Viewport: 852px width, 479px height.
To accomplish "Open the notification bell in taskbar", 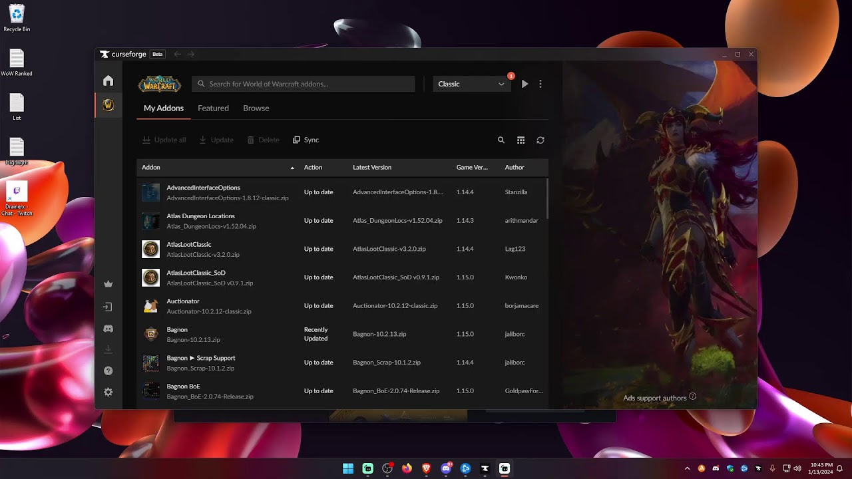I will 840,468.
